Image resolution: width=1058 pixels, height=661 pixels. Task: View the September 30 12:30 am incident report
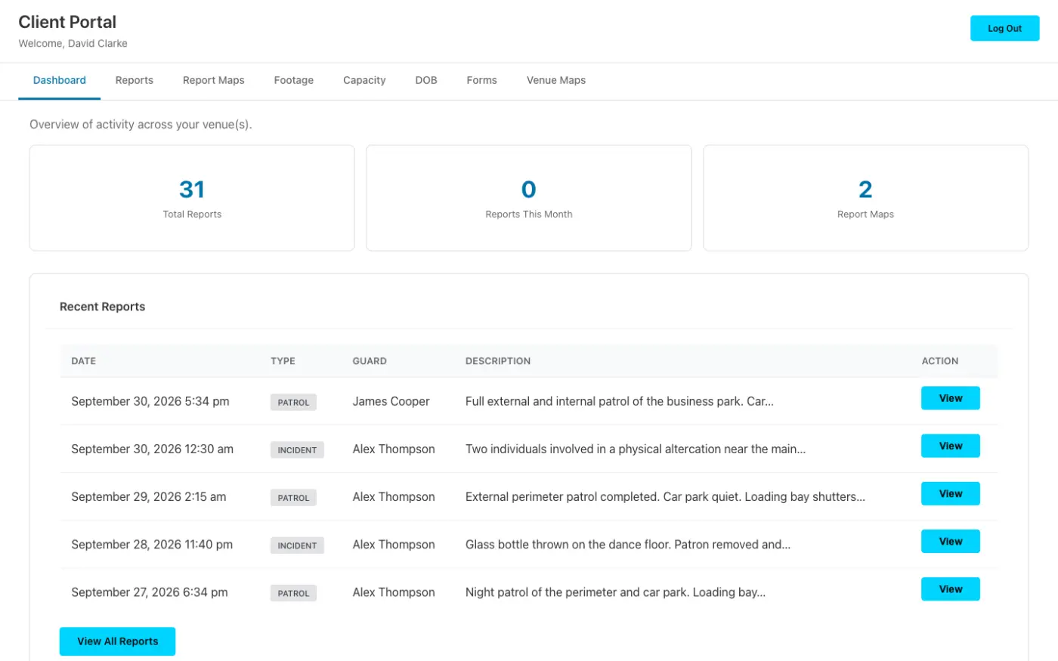point(950,446)
